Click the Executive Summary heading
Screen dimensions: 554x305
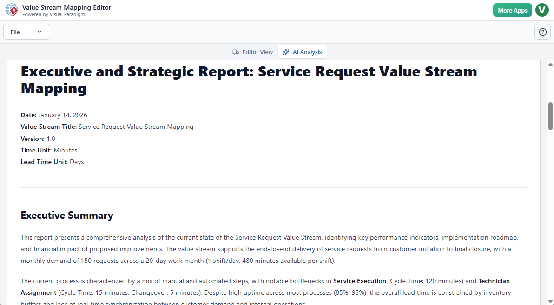pyautogui.click(x=67, y=215)
